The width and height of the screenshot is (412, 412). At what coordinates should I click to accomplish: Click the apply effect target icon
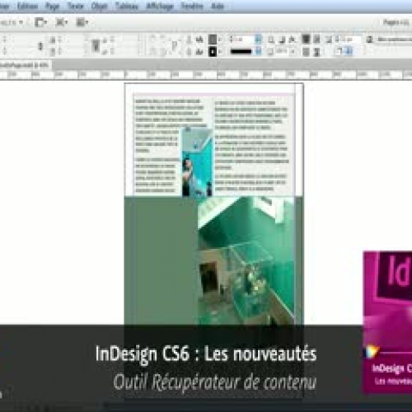[x=271, y=40]
